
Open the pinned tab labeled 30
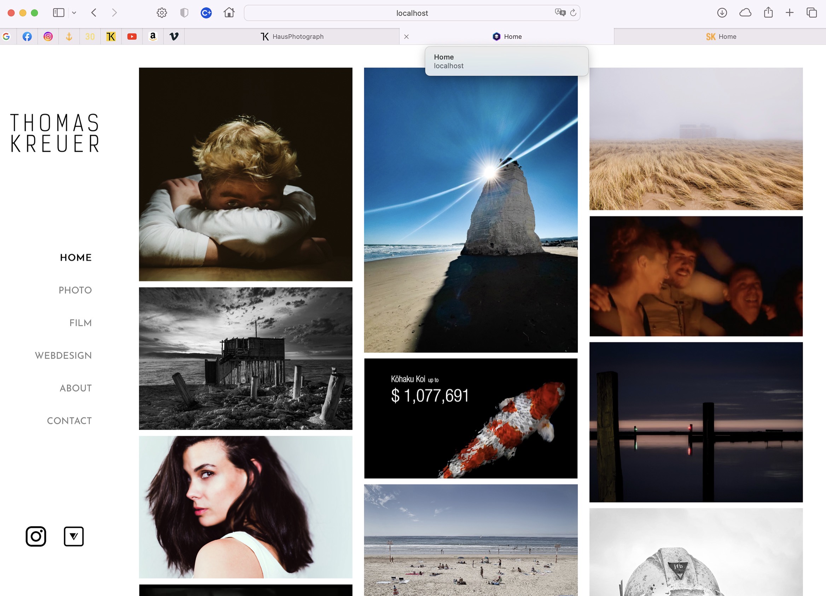[x=90, y=36]
